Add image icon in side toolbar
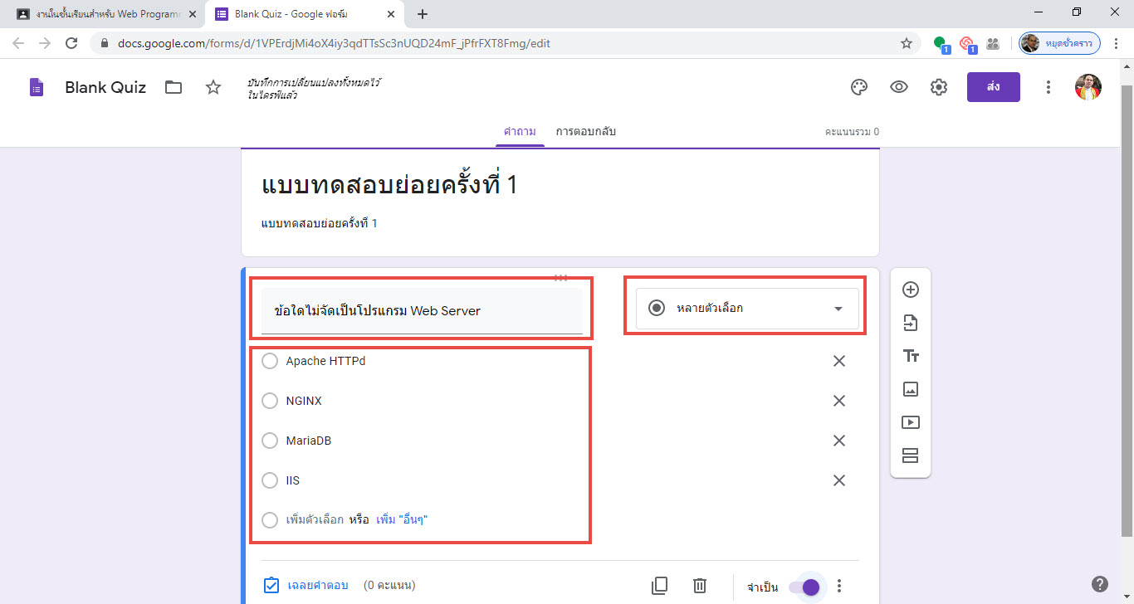The image size is (1134, 604). tap(911, 389)
